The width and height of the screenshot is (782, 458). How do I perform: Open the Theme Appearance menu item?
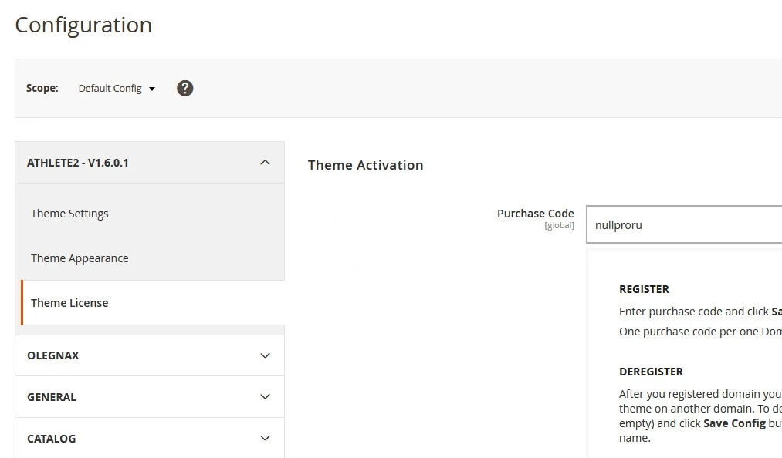pos(80,258)
